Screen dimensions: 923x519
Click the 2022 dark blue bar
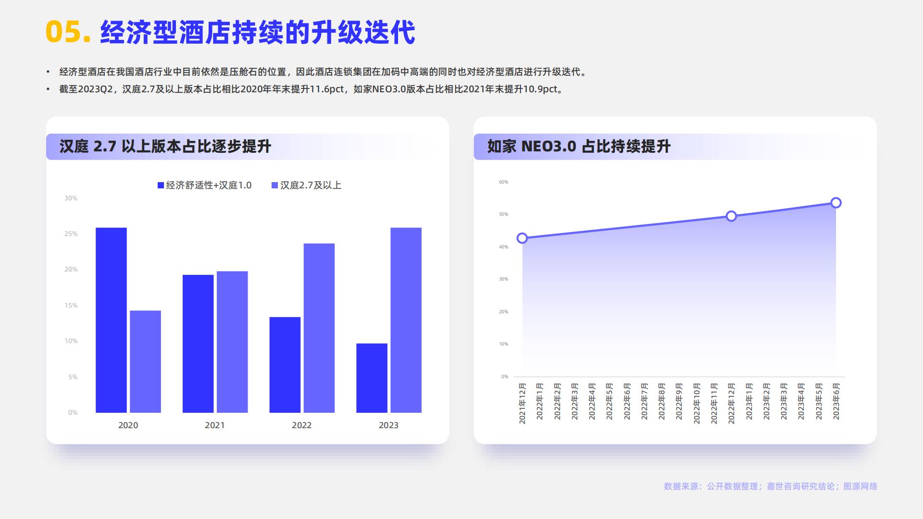285,365
